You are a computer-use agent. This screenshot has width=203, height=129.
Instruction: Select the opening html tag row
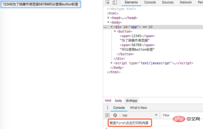pyautogui.click(x=113, y=13)
